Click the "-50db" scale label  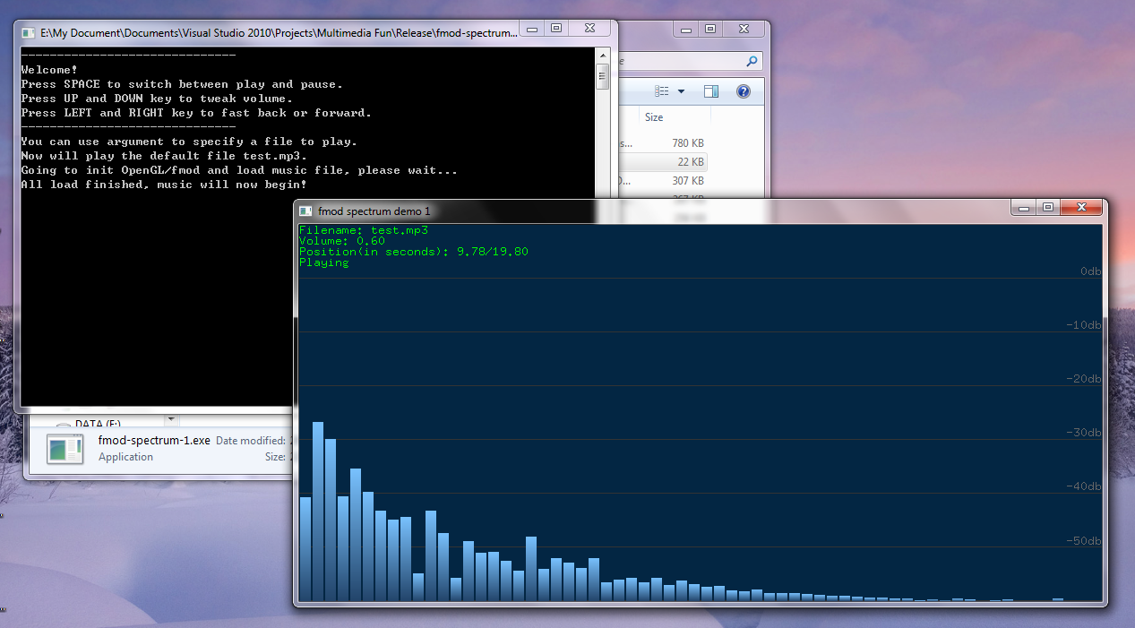coord(1083,541)
